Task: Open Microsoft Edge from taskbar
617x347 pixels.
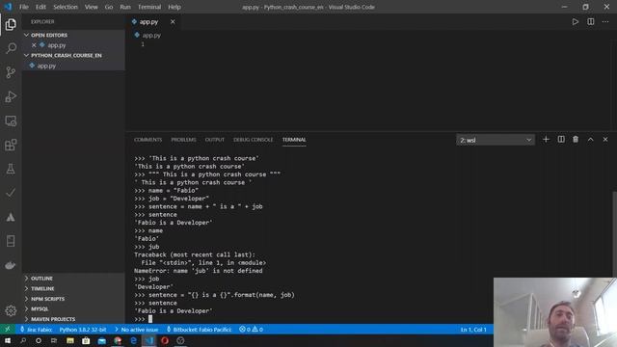Action: coord(133,340)
